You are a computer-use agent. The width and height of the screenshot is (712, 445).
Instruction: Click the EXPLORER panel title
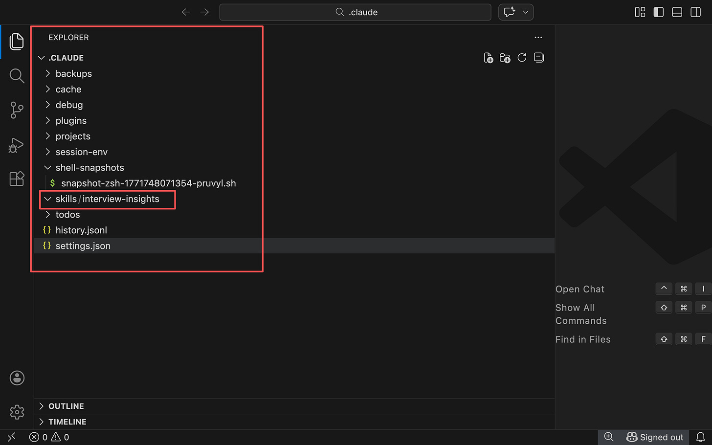[x=68, y=37]
